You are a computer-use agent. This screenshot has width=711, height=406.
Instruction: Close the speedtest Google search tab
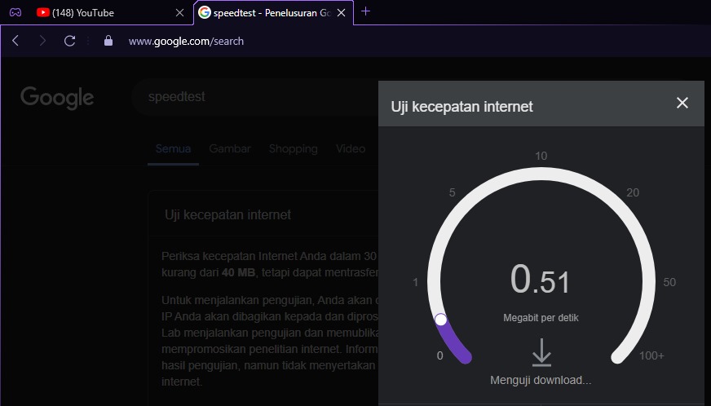(342, 13)
